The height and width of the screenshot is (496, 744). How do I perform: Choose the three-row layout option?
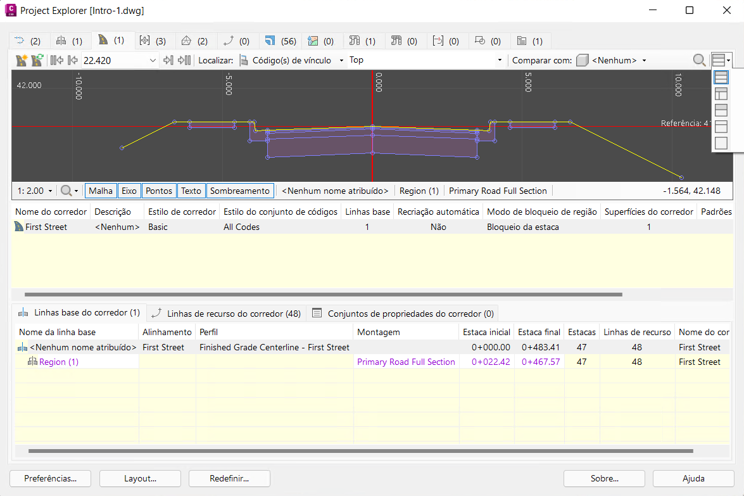(721, 77)
